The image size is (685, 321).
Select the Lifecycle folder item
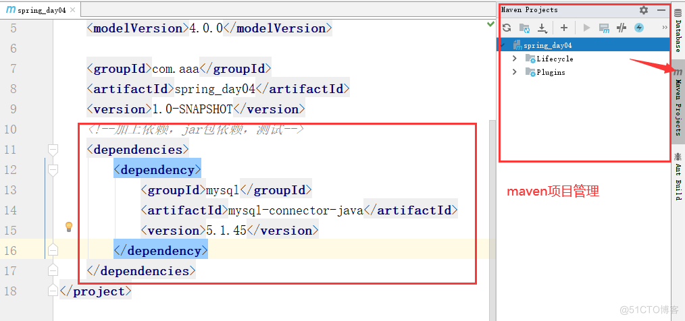[550, 59]
